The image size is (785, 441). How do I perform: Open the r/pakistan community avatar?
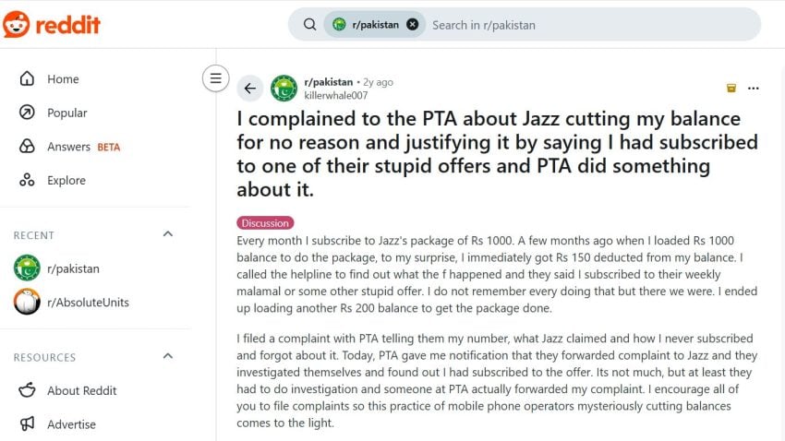(x=284, y=89)
